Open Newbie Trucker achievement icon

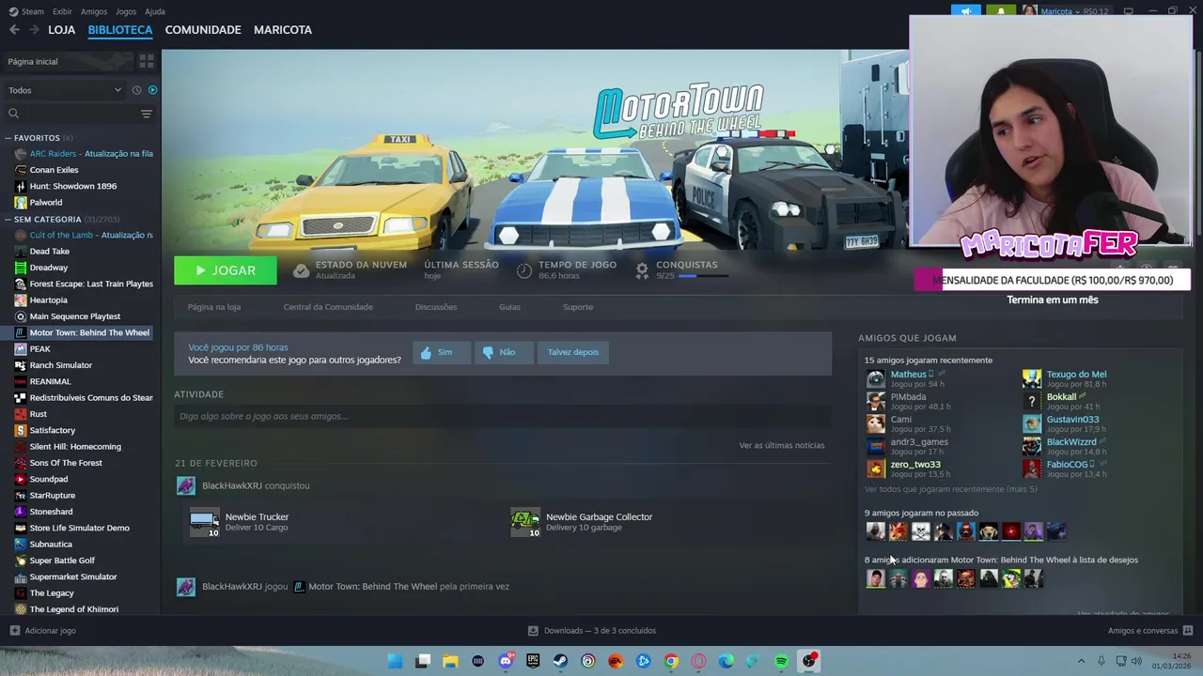tap(204, 522)
